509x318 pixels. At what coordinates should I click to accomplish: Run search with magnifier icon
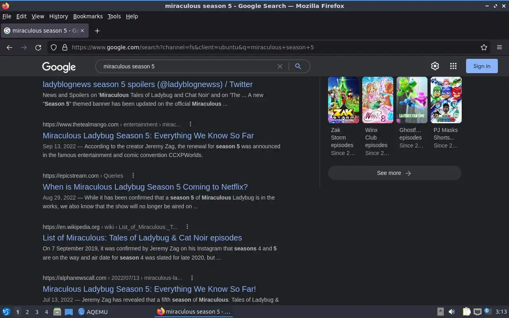298,66
